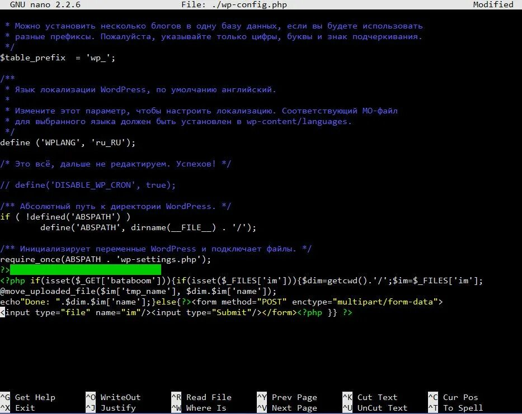Image resolution: width=522 pixels, height=414 pixels.
Task: Click the Абсолютный путь к директории comment
Action: (x=115, y=207)
